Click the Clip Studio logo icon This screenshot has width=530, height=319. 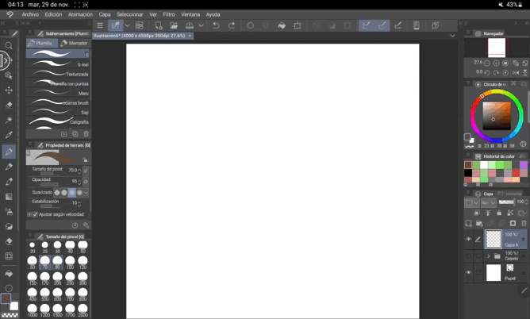[10, 14]
